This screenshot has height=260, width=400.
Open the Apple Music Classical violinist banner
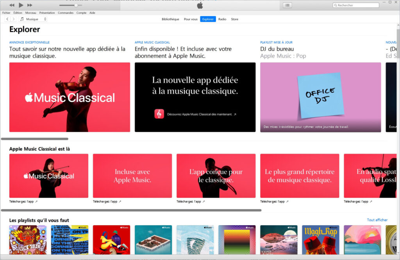tap(70, 97)
